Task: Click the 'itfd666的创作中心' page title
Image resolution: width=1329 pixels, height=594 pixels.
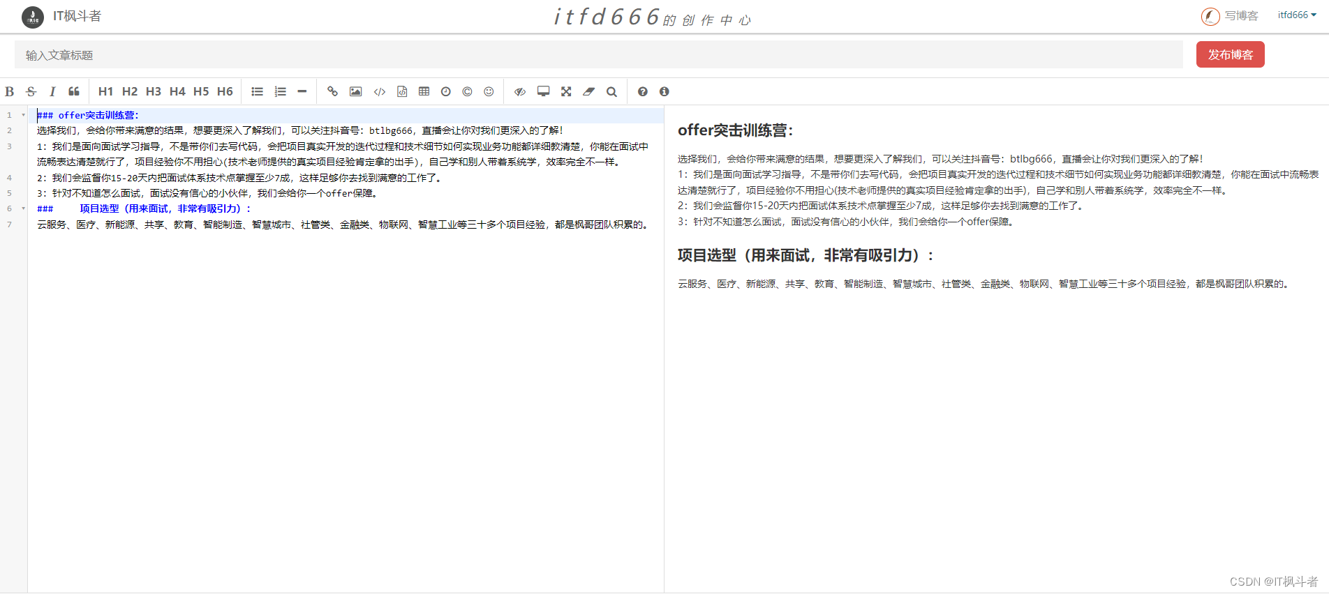Action: (x=652, y=17)
